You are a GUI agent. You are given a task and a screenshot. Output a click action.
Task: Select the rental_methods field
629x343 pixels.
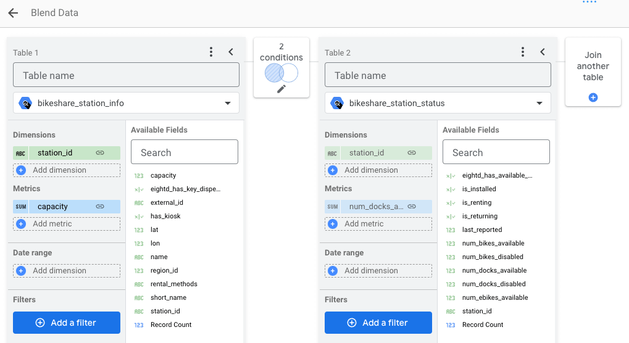pyautogui.click(x=173, y=284)
